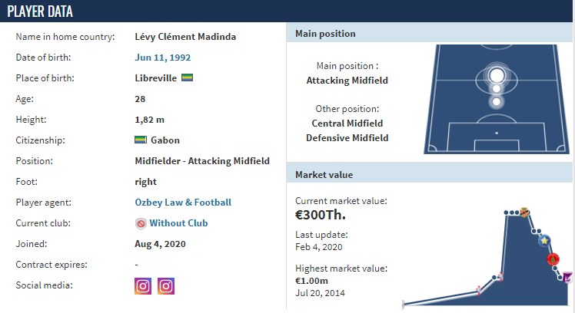Click the Without Club crest icon
575x313 pixels.
pos(141,223)
